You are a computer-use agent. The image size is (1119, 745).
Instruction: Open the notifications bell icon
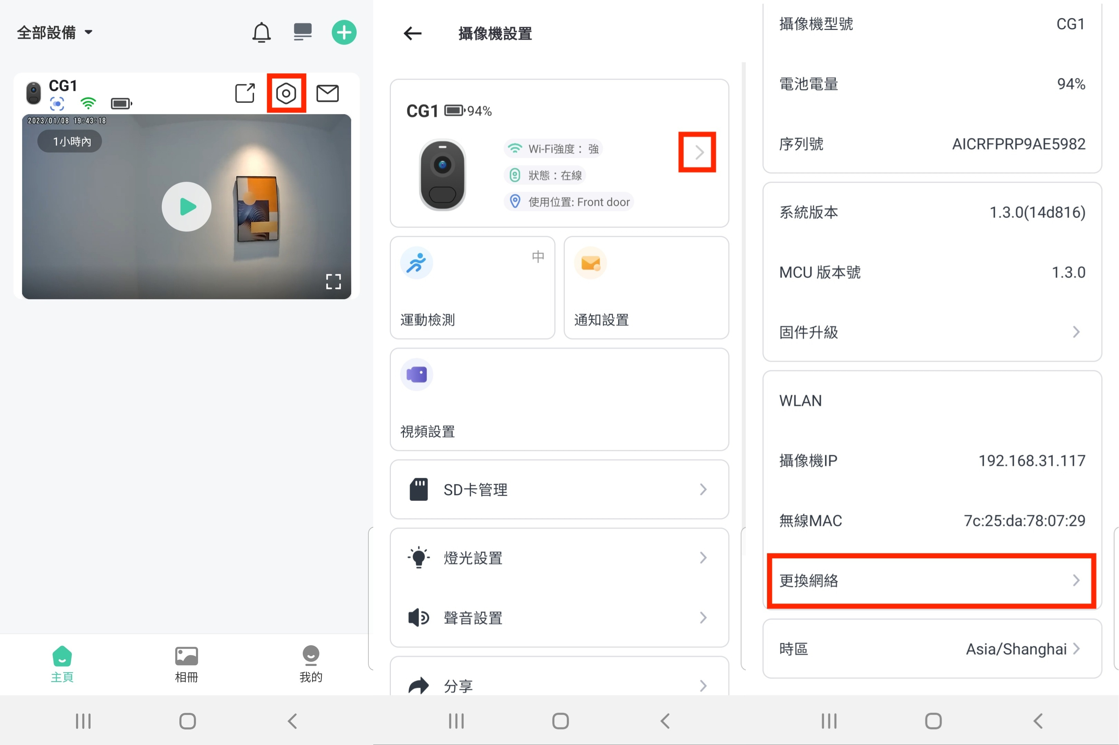(x=261, y=33)
